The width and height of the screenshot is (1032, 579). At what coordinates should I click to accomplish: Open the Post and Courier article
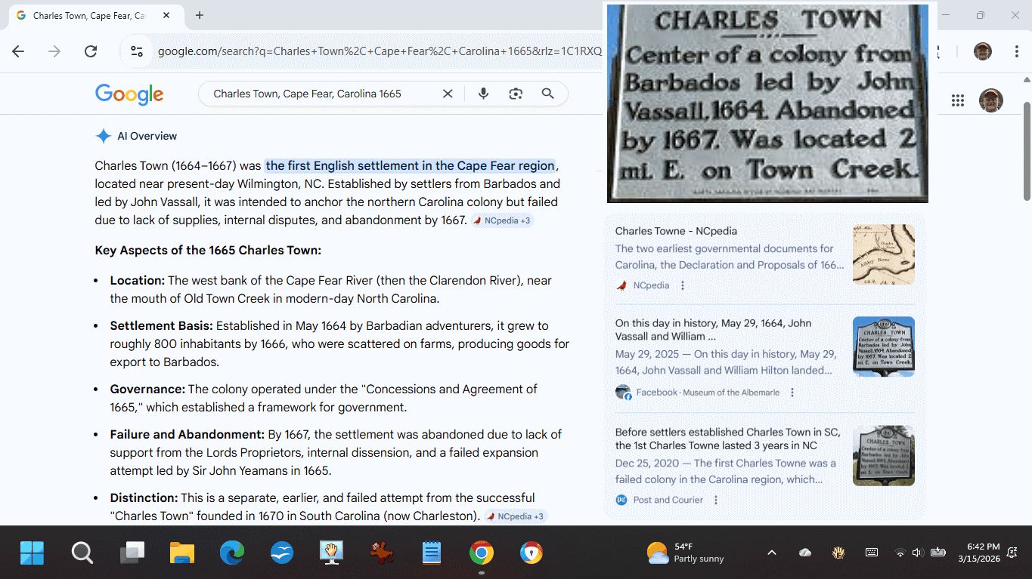(x=727, y=439)
